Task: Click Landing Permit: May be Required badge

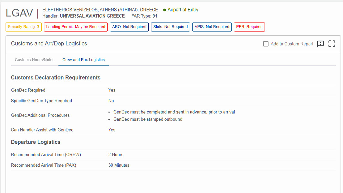Action: [x=76, y=27]
